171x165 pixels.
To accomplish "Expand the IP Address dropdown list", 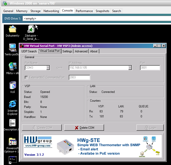I will (x=130, y=68).
